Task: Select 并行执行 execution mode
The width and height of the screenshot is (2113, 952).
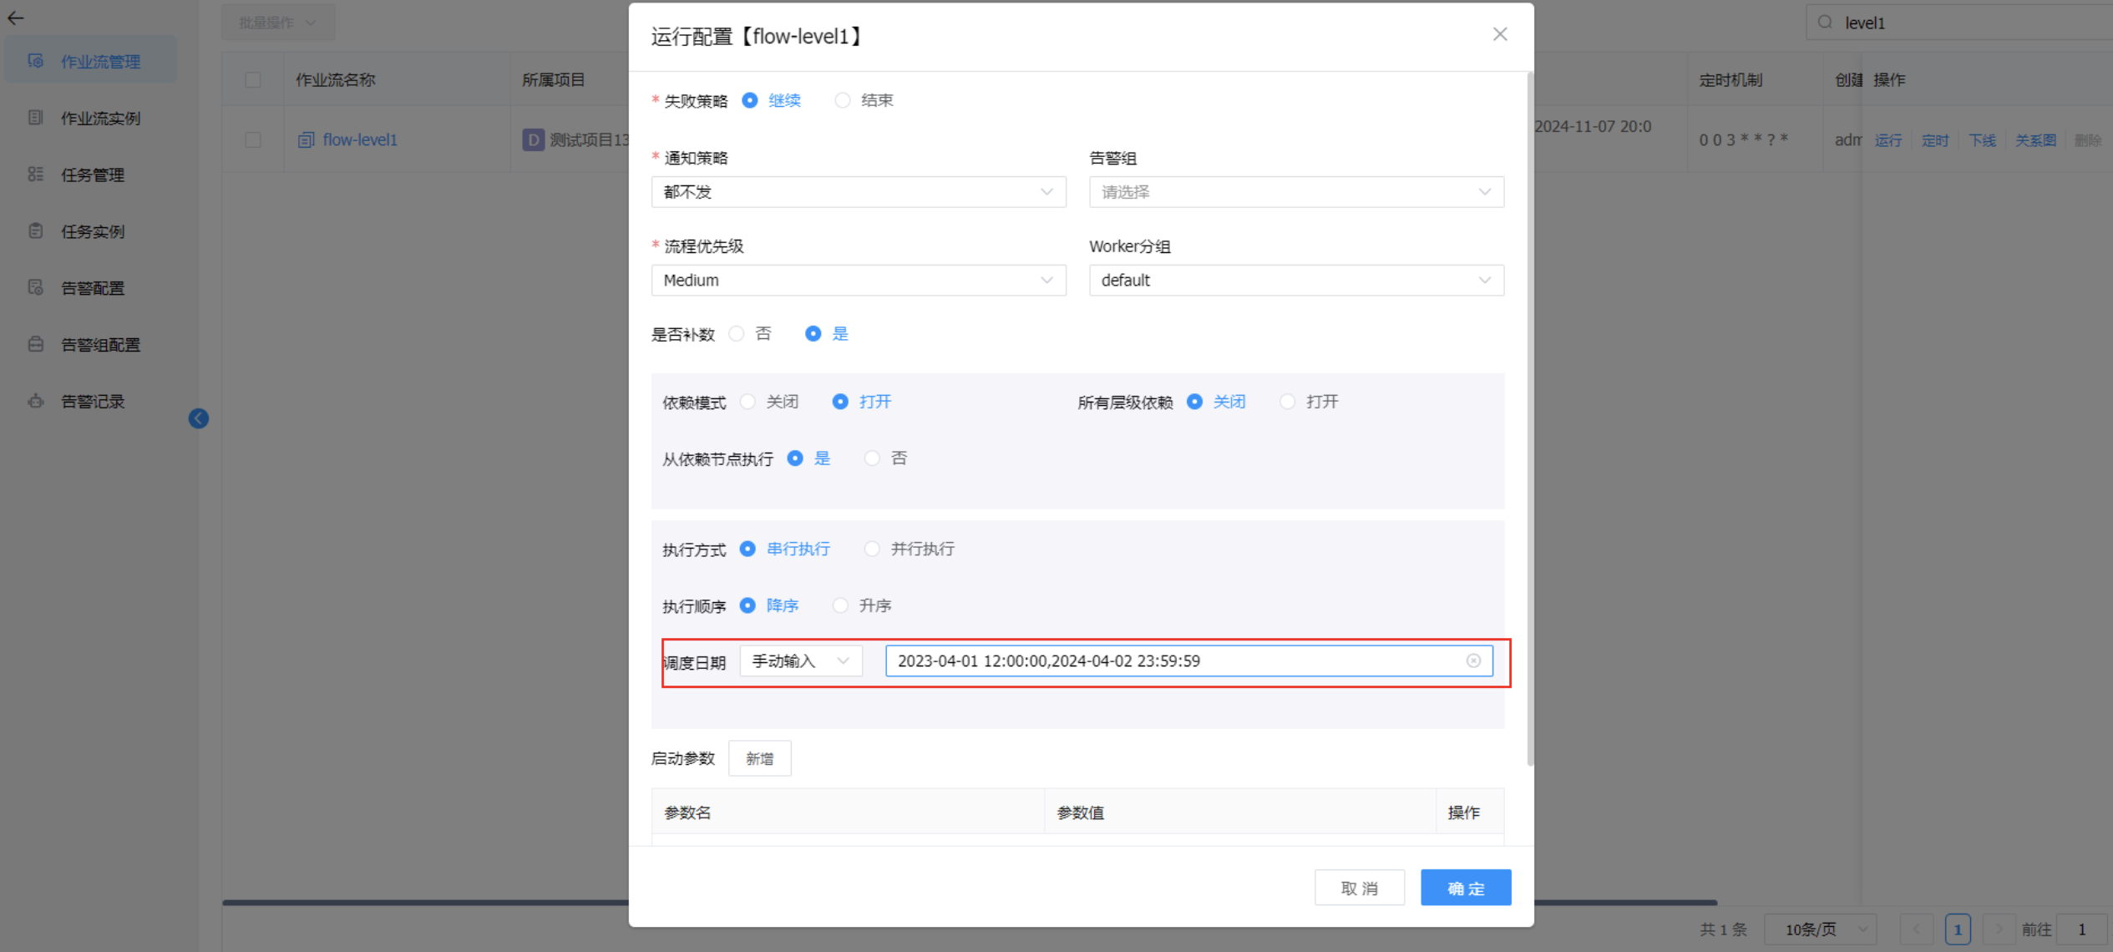Action: click(x=872, y=549)
